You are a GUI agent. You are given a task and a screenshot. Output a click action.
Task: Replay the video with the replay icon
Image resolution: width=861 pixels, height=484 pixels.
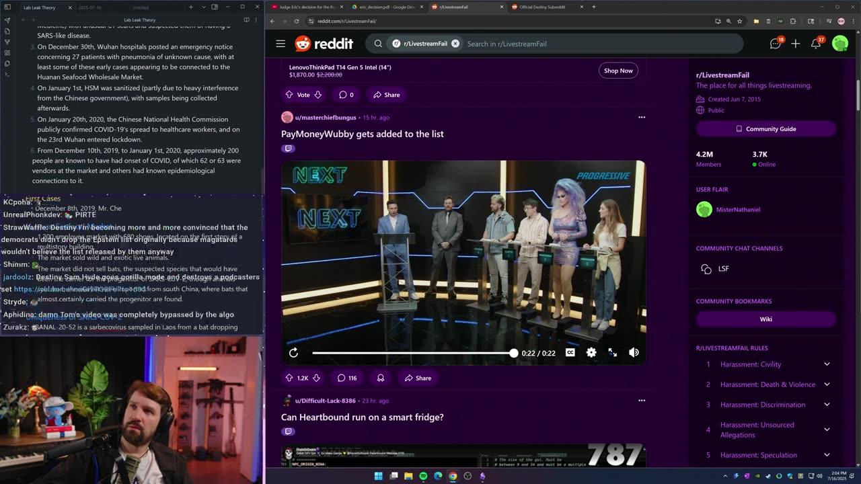[x=293, y=352]
